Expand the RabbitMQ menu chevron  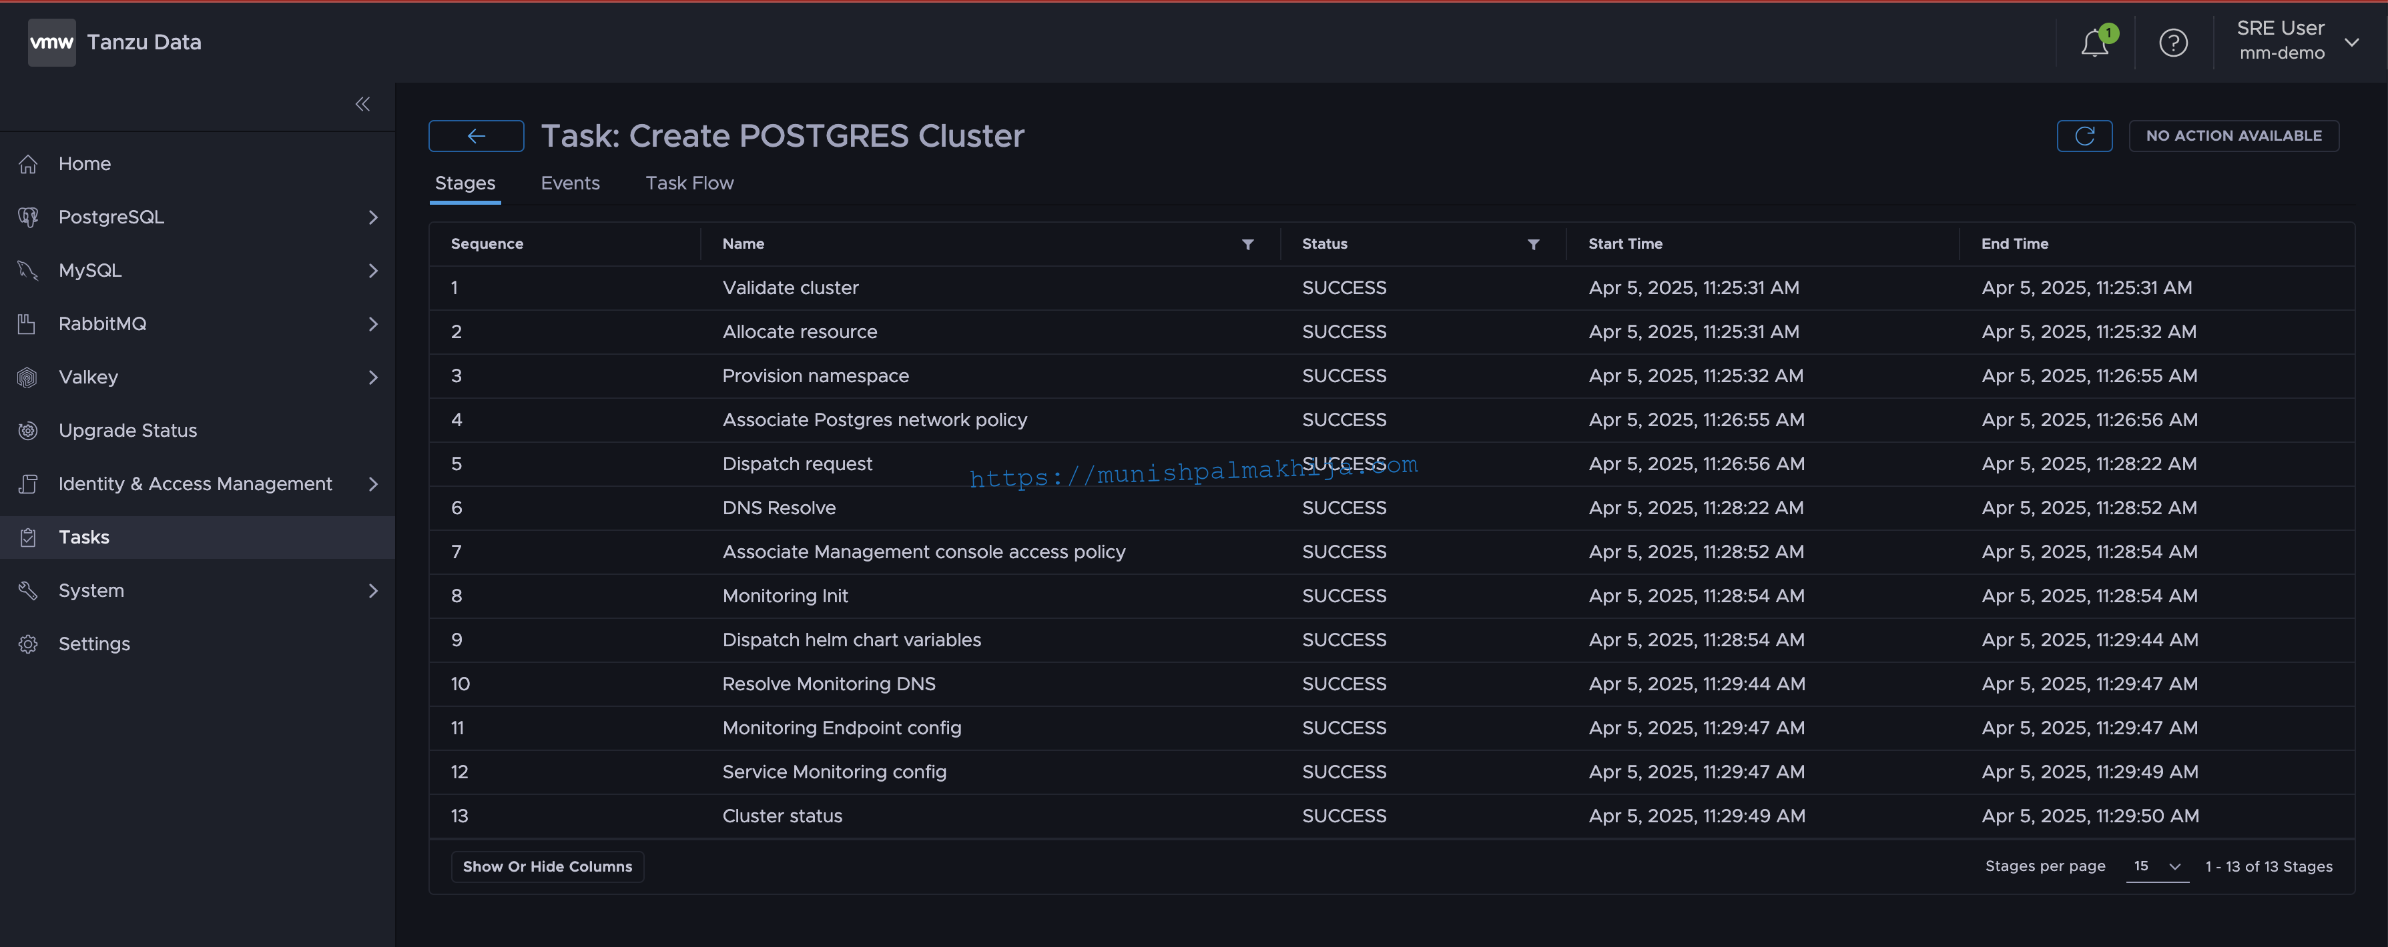pyautogui.click(x=372, y=324)
